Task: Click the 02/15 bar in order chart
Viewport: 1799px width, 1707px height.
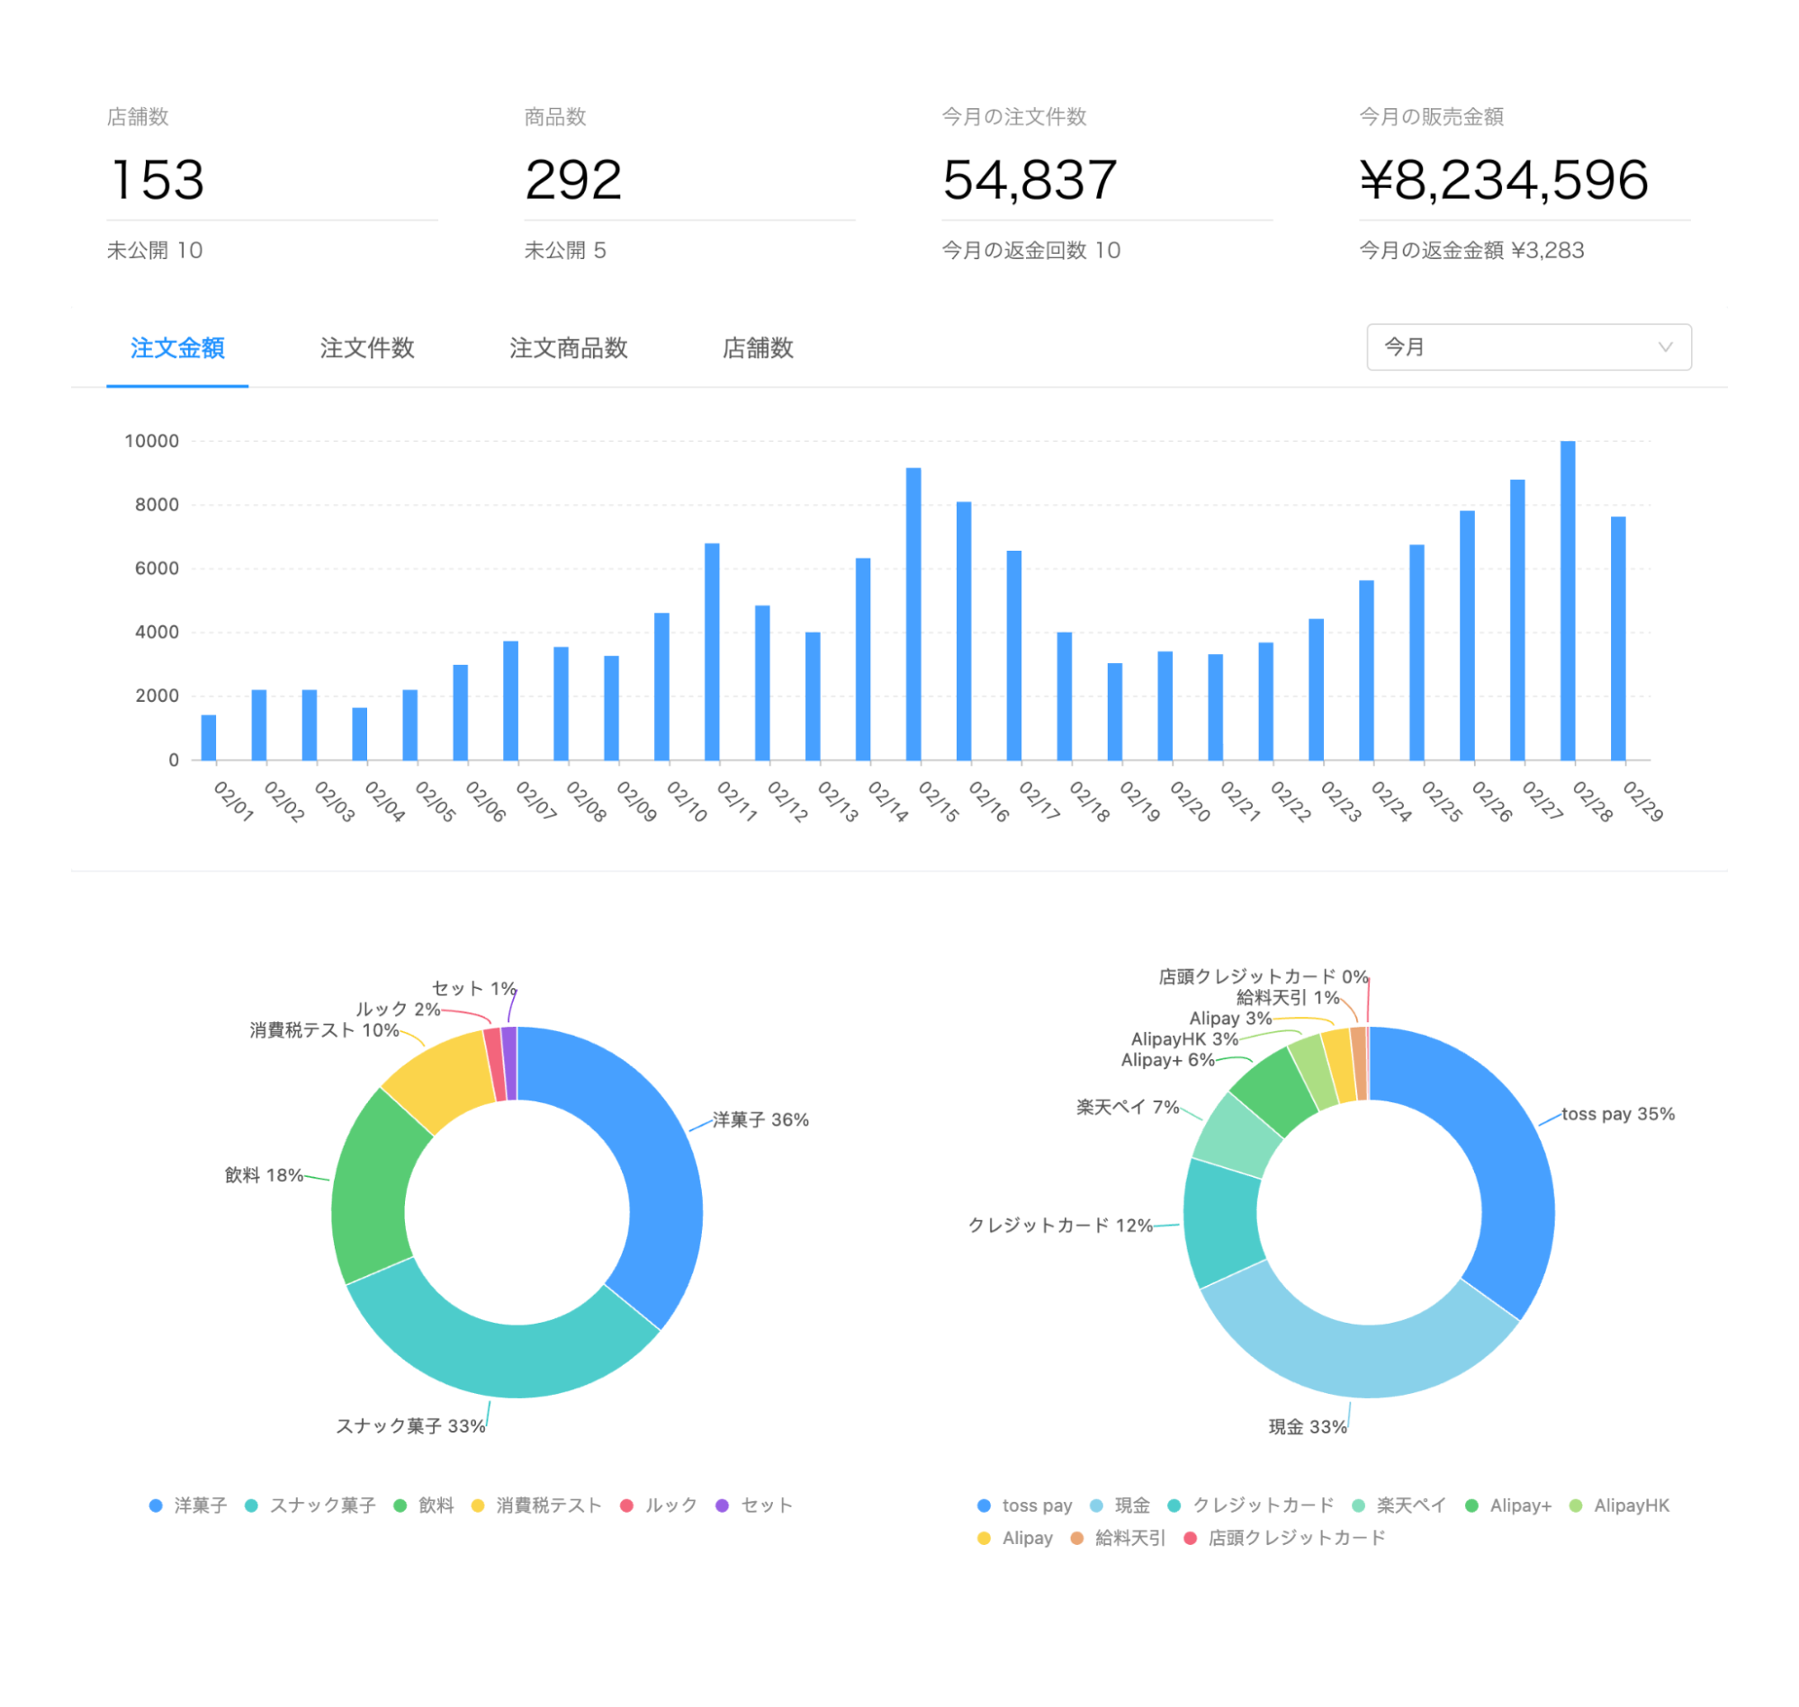Action: (x=913, y=615)
